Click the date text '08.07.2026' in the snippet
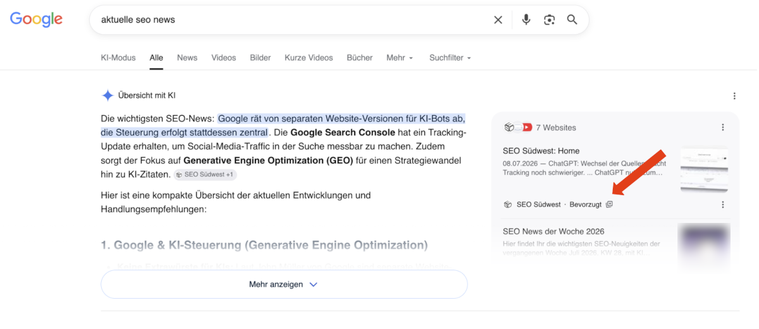This screenshot has width=759, height=329. 520,163
